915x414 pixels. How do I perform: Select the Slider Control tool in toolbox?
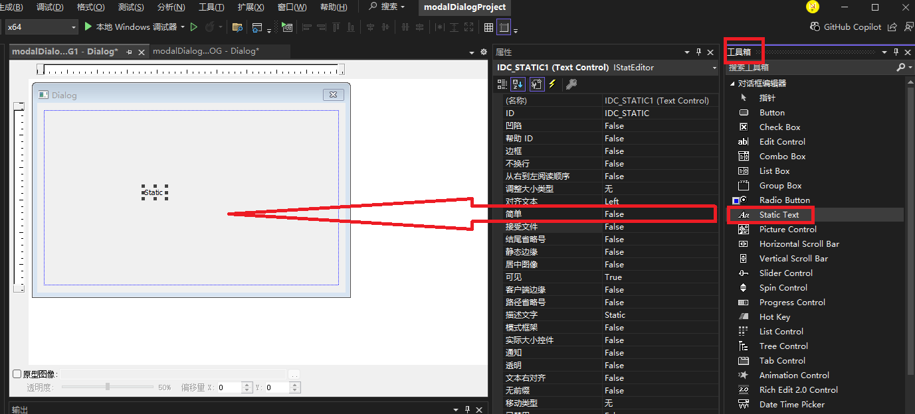(783, 273)
